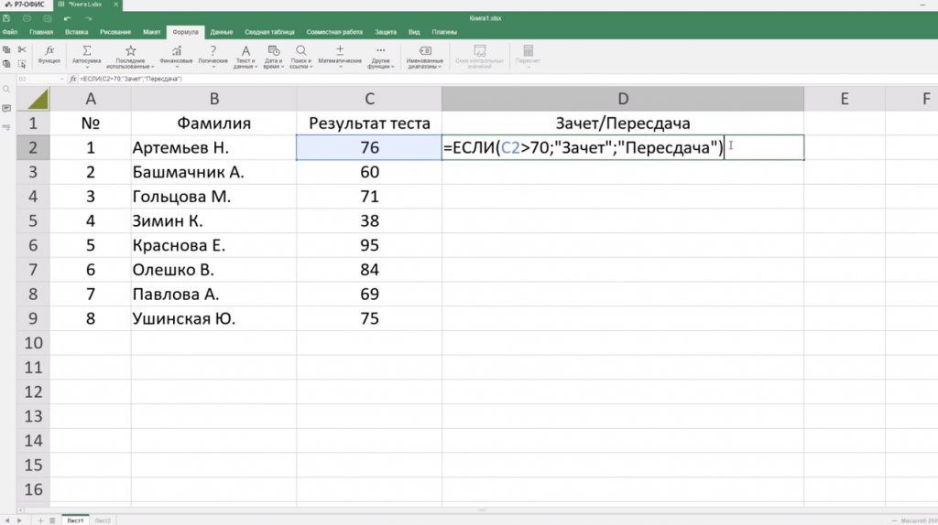The image size is (938, 525).
Task: Zoom out with the minus icon
Action: click(894, 520)
